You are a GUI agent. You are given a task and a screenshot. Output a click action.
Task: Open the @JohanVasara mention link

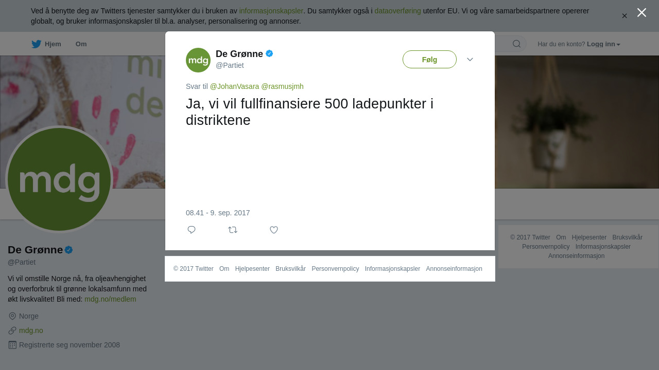(234, 86)
